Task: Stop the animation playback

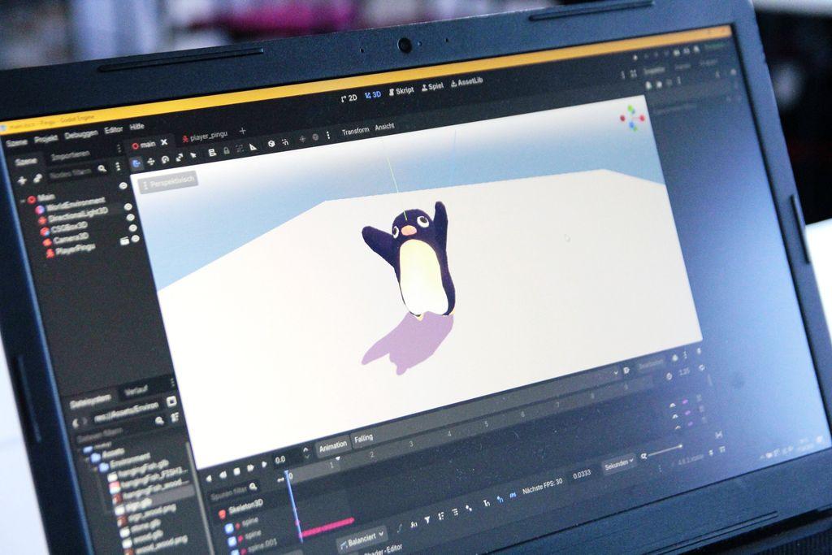Action: pos(236,470)
